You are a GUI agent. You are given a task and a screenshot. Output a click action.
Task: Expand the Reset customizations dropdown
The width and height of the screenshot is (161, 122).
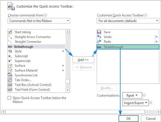[x=132, y=95]
